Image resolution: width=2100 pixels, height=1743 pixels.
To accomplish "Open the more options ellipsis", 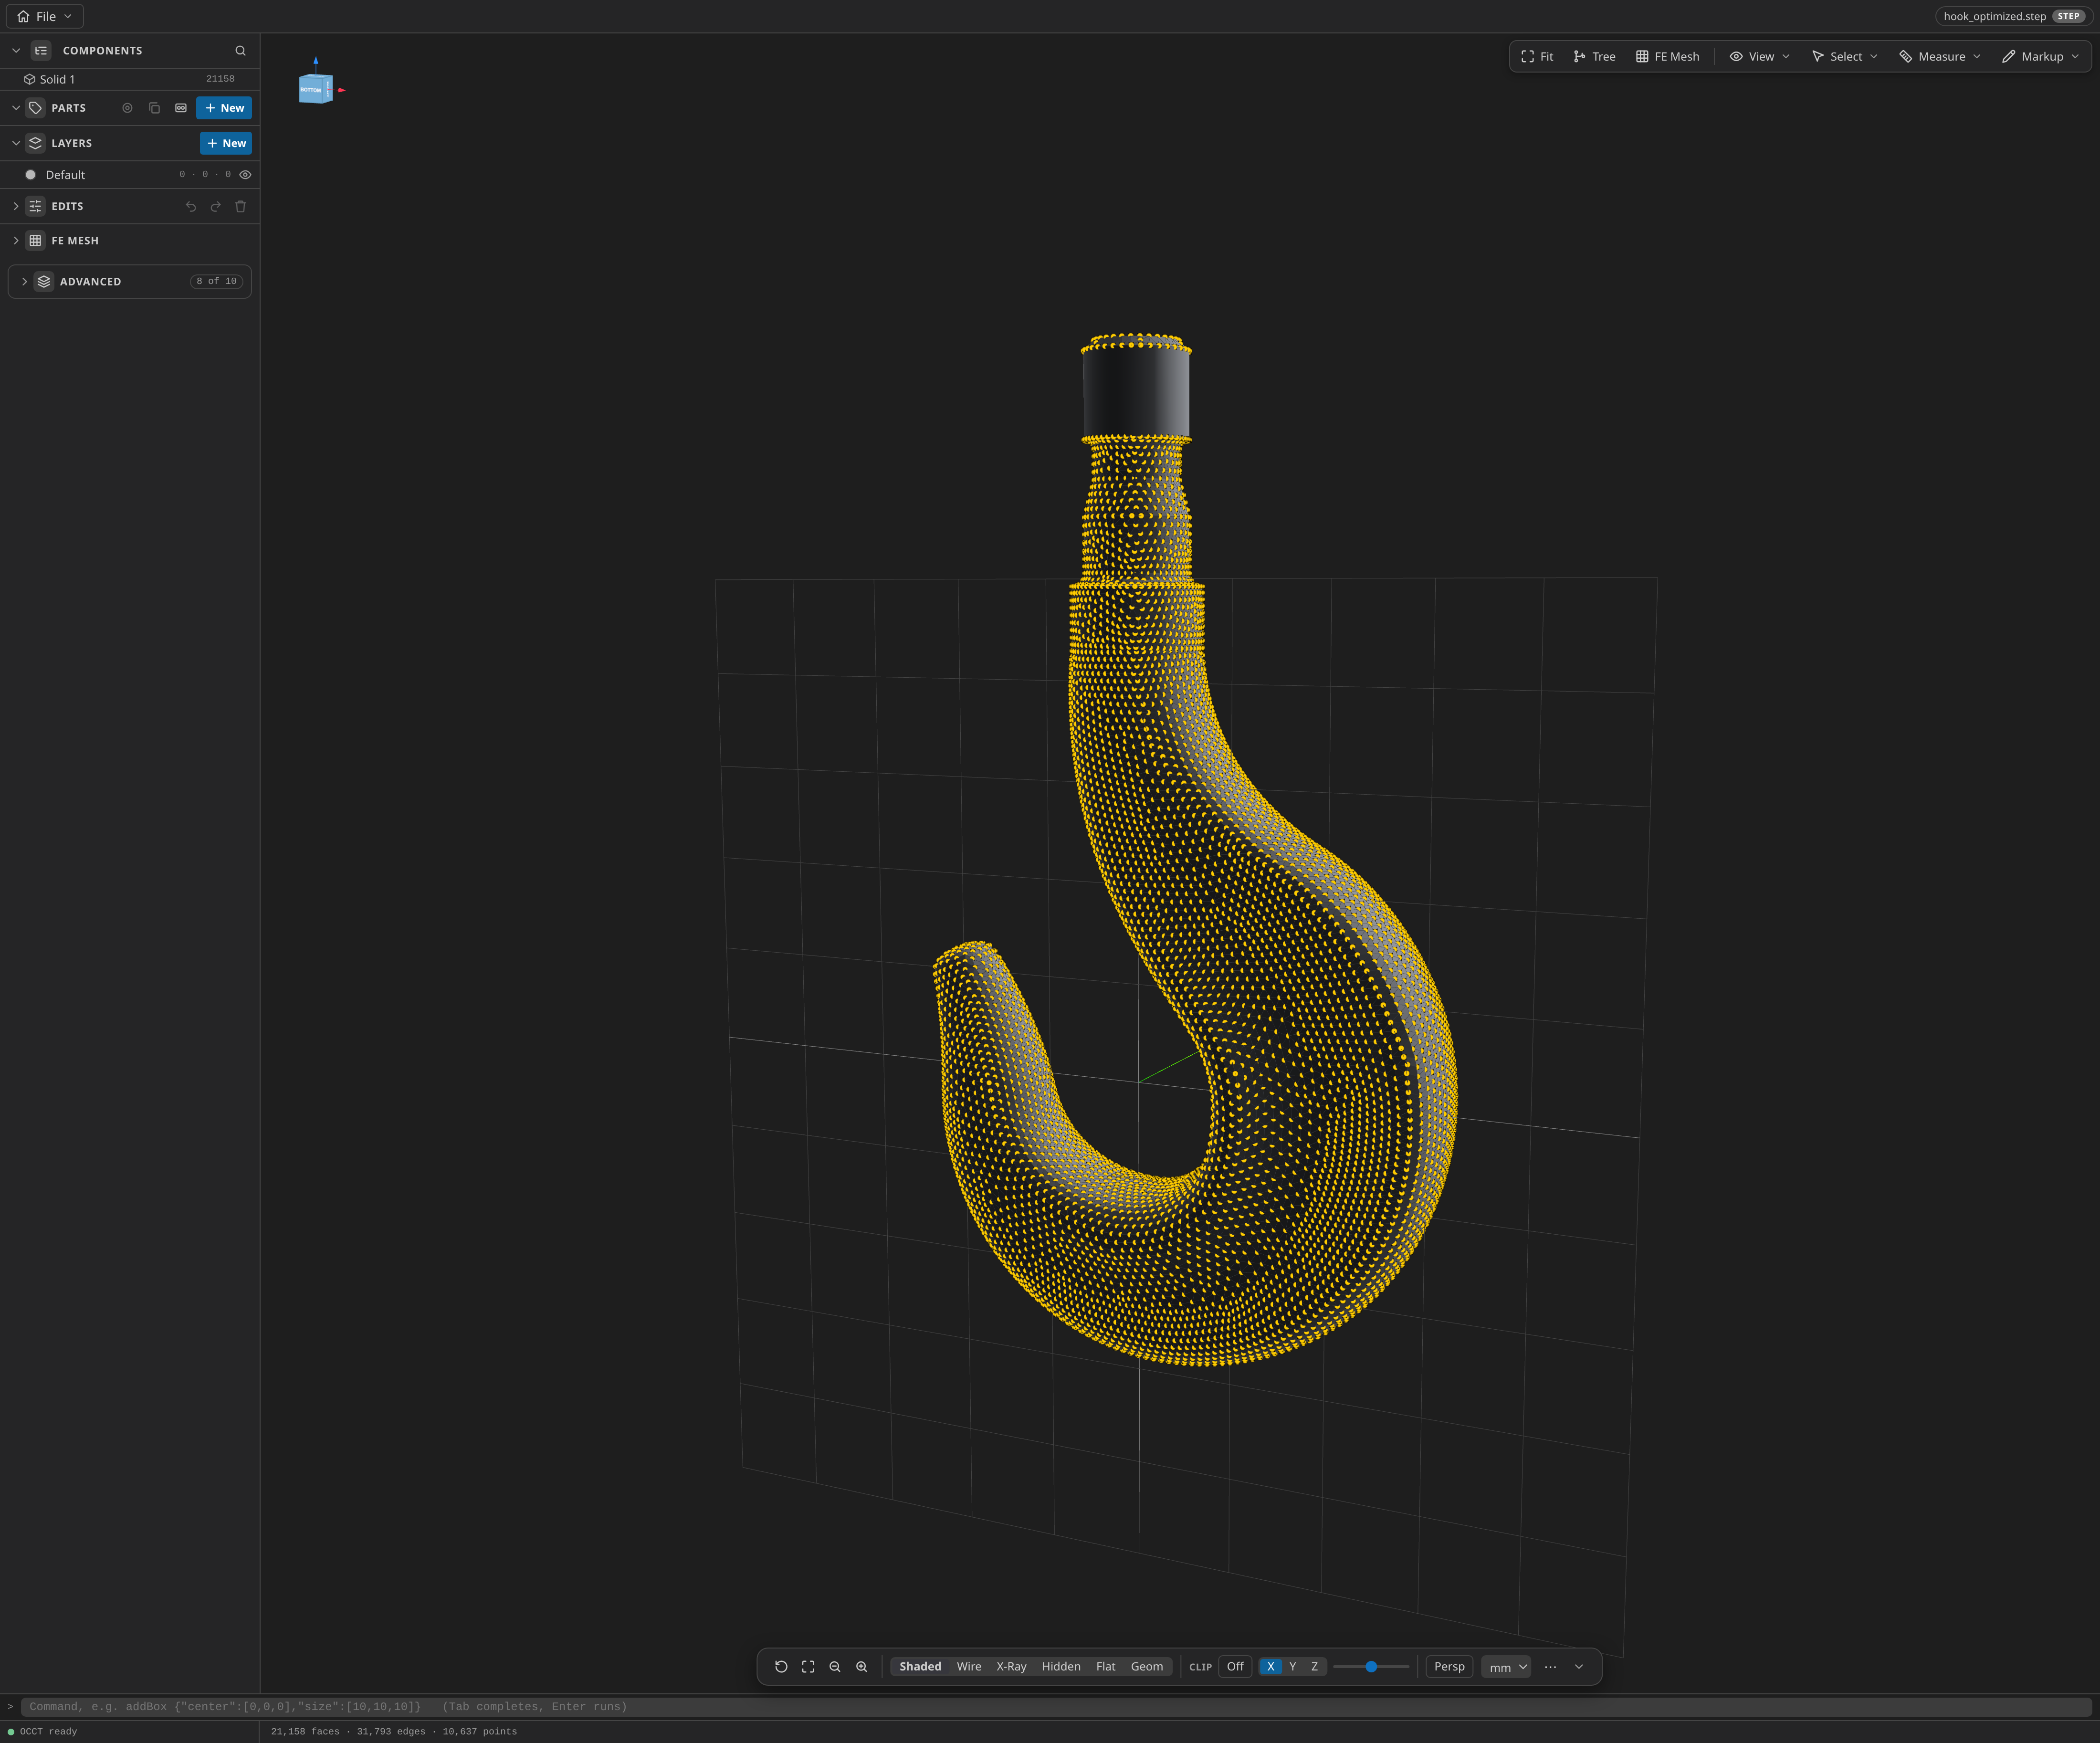I will point(1550,1667).
